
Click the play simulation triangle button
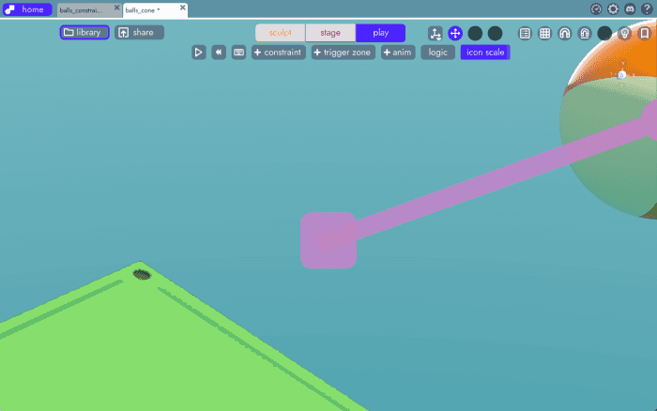click(x=198, y=53)
